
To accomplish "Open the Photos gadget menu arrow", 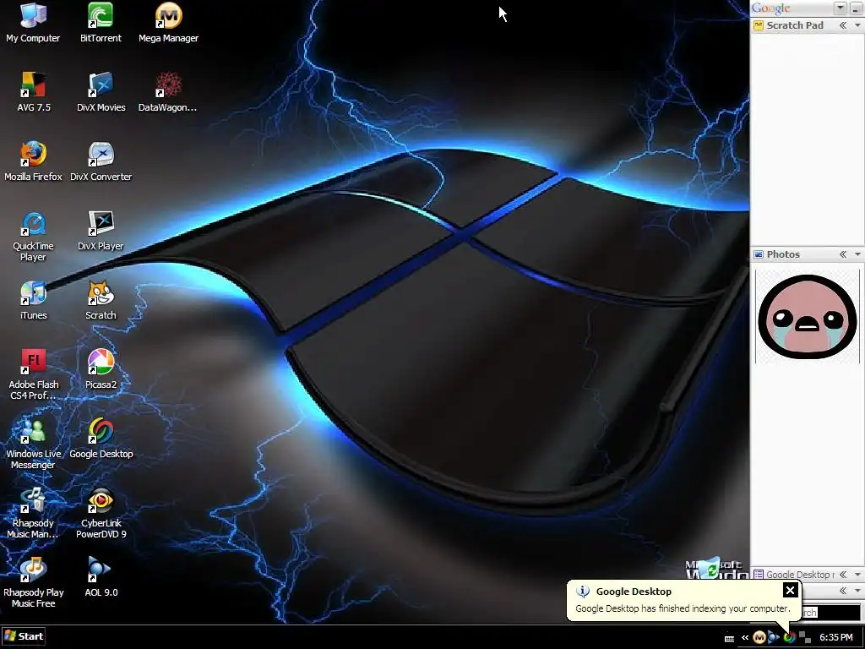I will point(857,254).
